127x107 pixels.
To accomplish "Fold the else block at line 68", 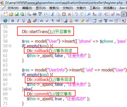I will point(10,89).
